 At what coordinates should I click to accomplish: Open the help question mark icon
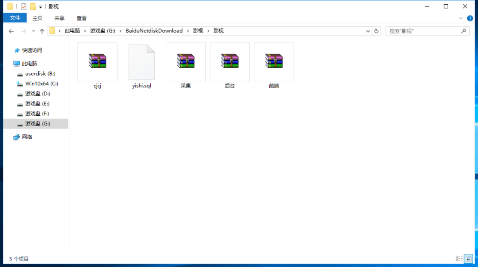pyautogui.click(x=470, y=18)
